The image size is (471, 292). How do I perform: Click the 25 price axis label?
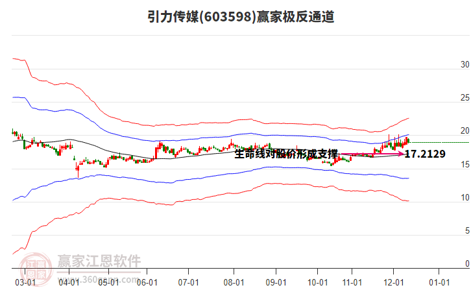[465, 97]
